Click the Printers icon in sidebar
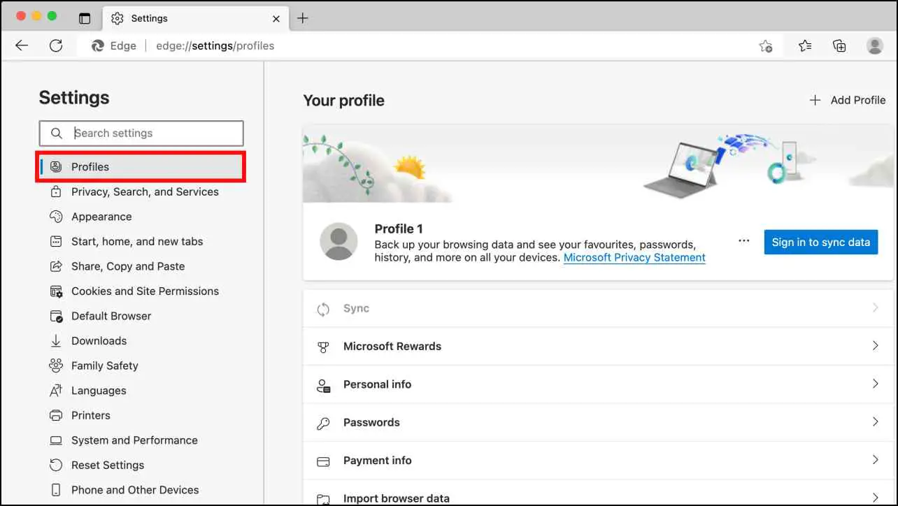 56,415
